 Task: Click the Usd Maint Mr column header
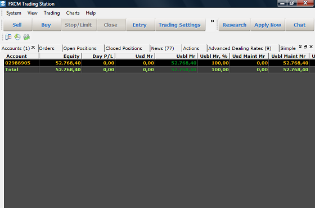click(x=249, y=56)
